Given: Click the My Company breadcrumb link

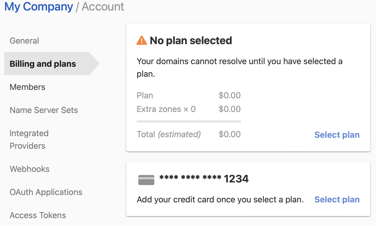Looking at the screenshot, I should pyautogui.click(x=38, y=7).
